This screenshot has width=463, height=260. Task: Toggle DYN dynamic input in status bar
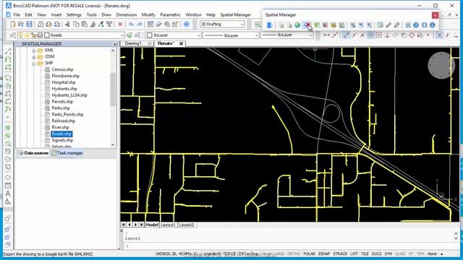pyautogui.click(x=388, y=253)
